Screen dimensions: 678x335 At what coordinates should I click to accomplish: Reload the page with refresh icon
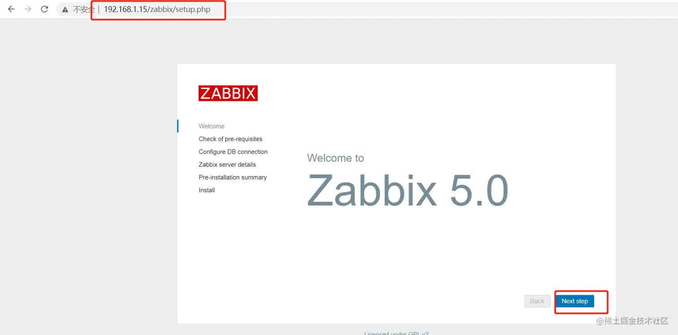point(44,9)
